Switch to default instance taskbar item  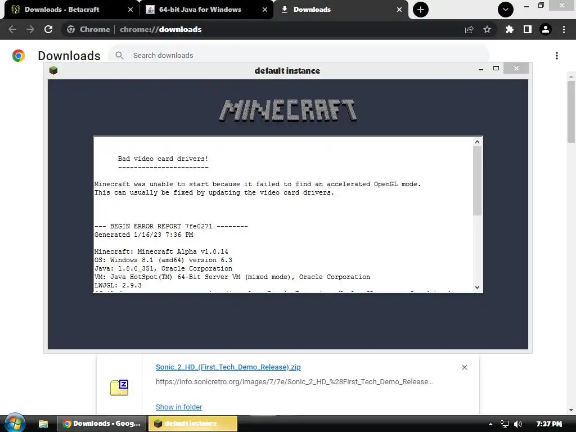pyautogui.click(x=192, y=424)
